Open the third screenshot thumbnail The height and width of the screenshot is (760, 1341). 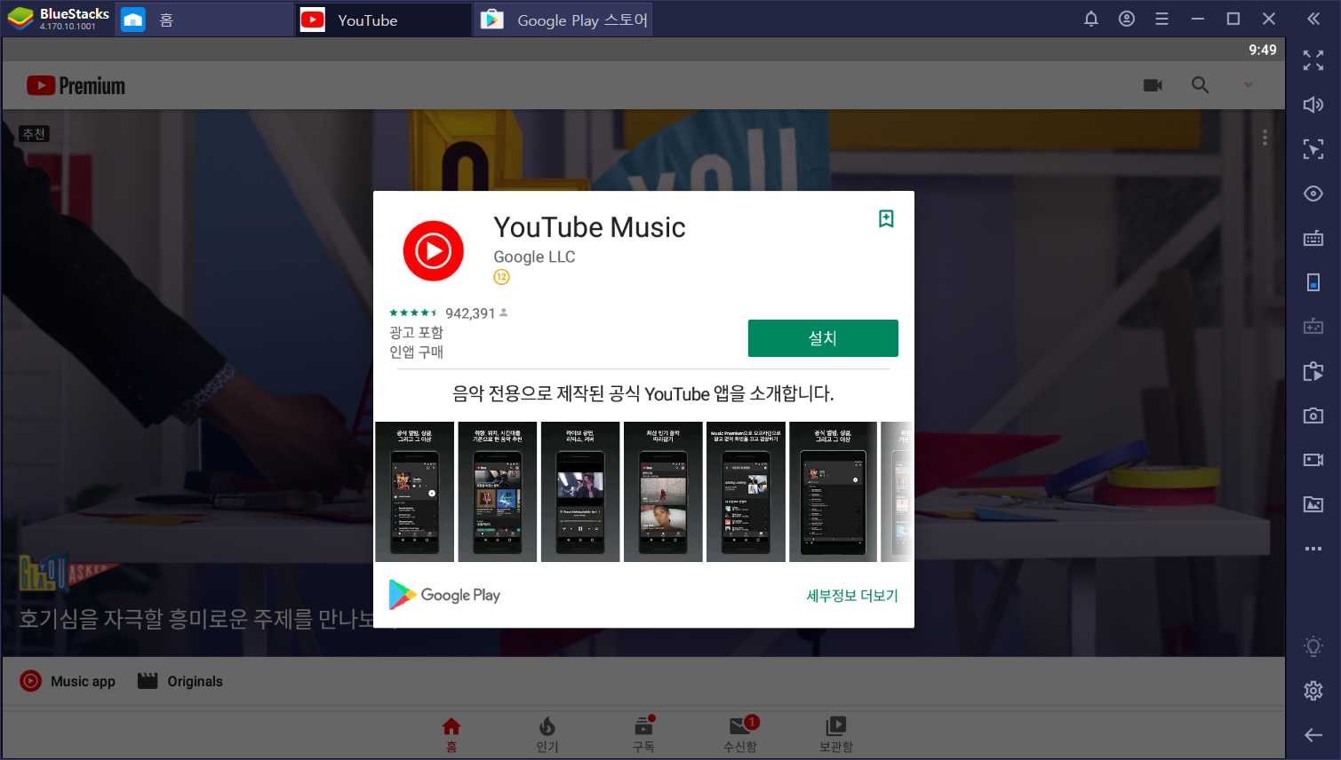click(580, 492)
